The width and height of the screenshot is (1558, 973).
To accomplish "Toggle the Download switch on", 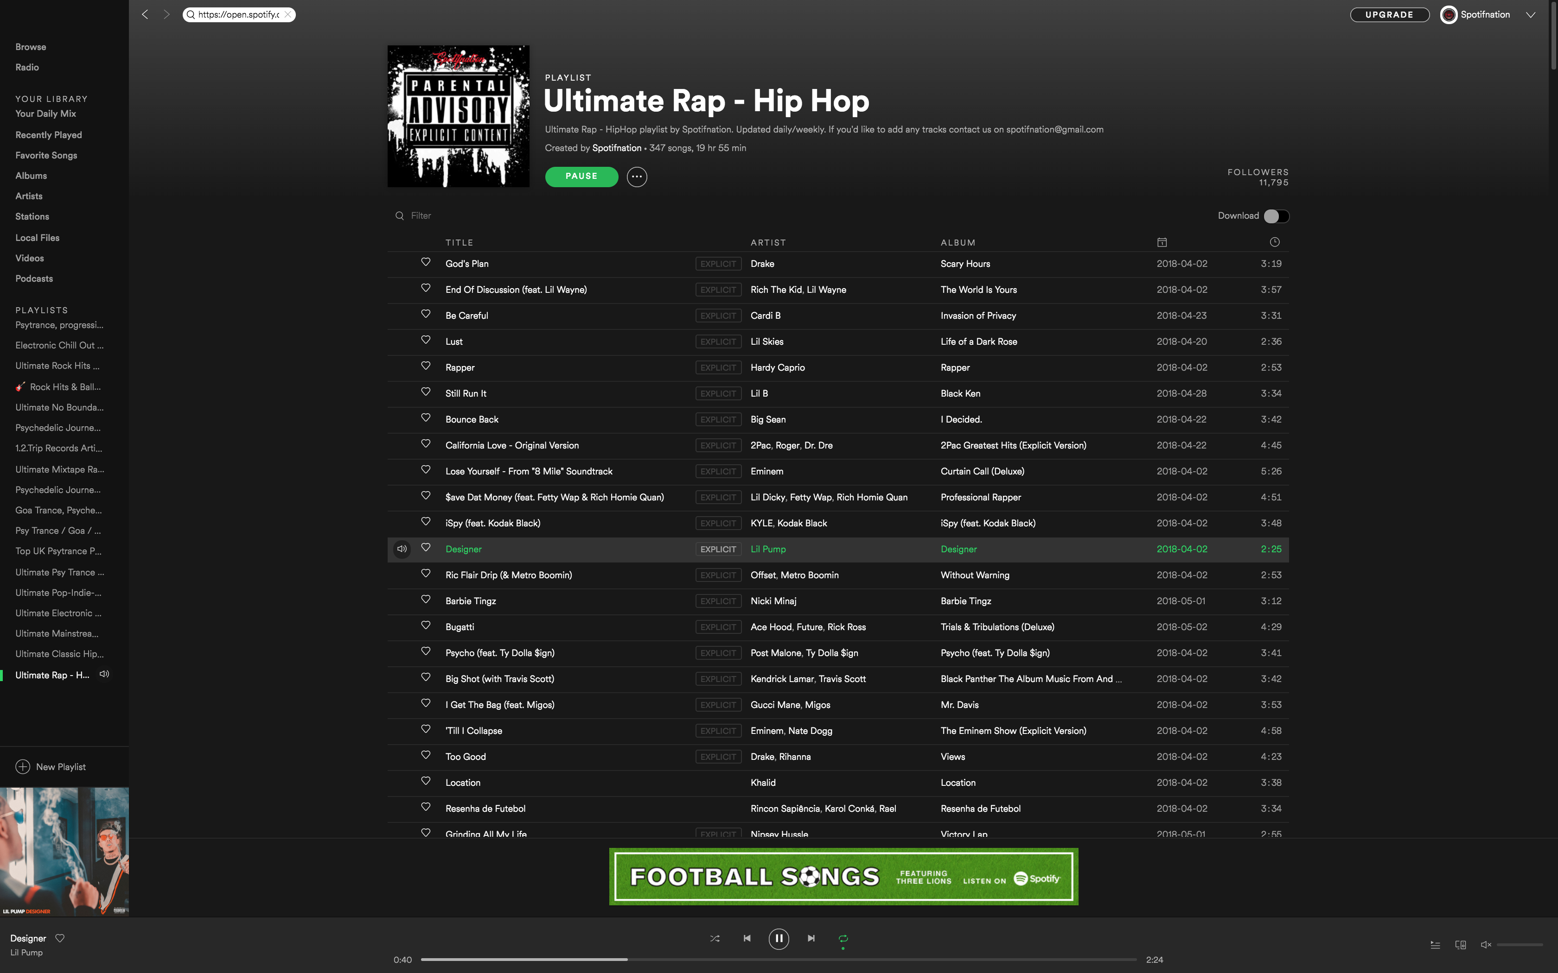I will pyautogui.click(x=1275, y=216).
